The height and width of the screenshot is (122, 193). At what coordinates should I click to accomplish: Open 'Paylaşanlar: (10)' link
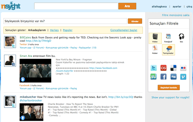(x=88, y=48)
